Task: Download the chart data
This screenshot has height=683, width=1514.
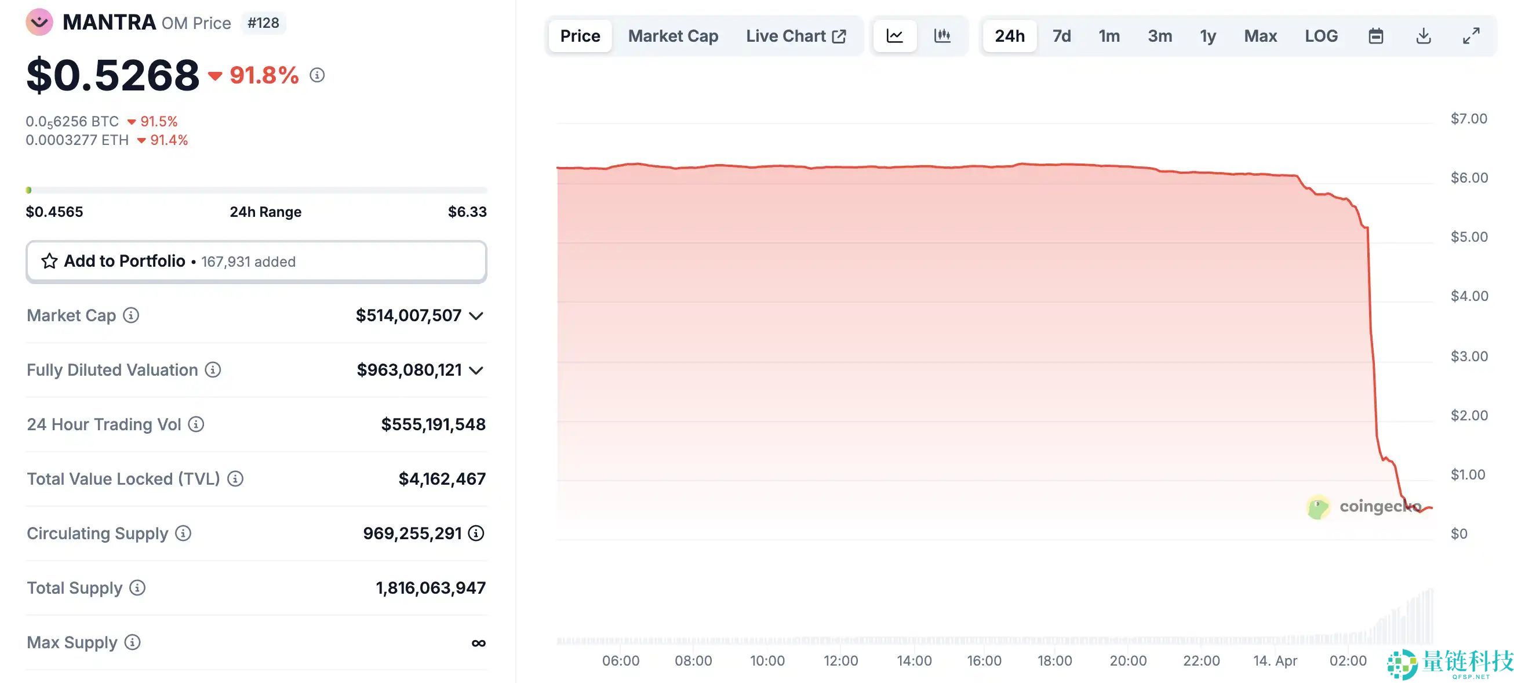Action: [1423, 36]
